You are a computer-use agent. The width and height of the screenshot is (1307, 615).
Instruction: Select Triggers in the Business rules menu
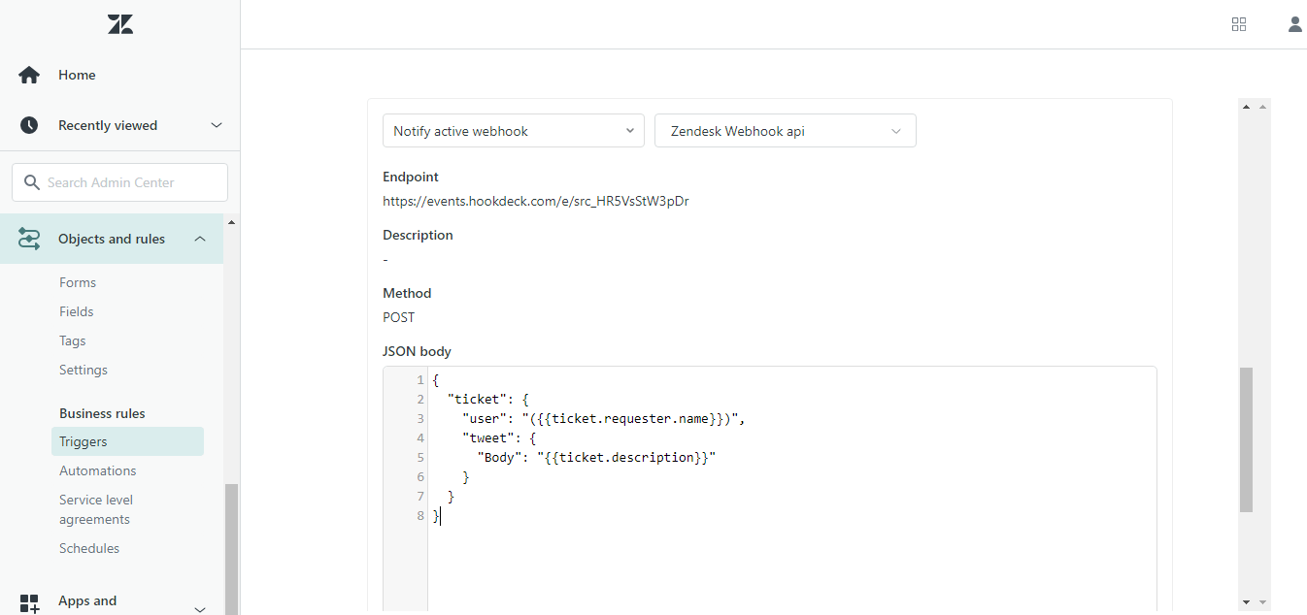(x=83, y=441)
